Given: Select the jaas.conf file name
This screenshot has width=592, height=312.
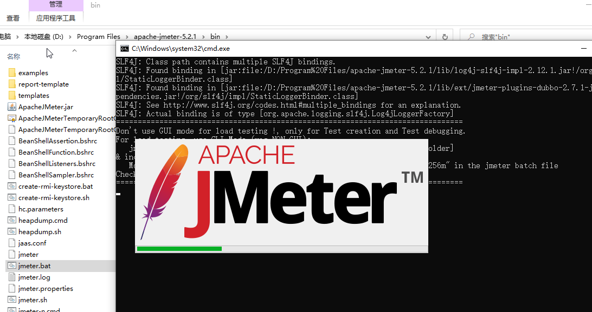Looking at the screenshot, I should [32, 243].
